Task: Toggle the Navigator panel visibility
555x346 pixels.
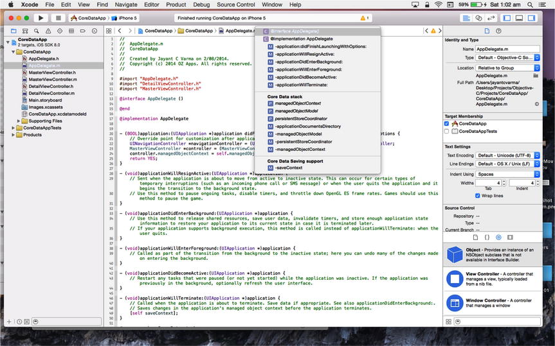Action: coord(507,18)
